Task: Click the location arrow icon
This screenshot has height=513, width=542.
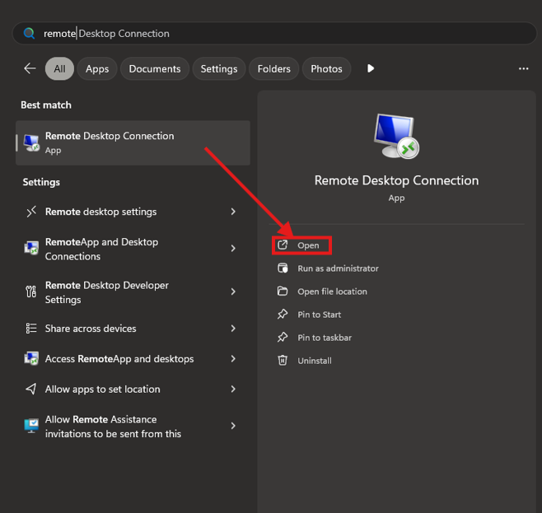Action: (31, 389)
